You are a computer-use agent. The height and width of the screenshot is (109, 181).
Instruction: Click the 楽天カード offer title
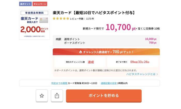click(x=94, y=13)
